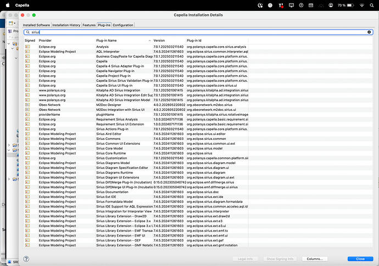Switch to the Features tab

click(x=89, y=25)
